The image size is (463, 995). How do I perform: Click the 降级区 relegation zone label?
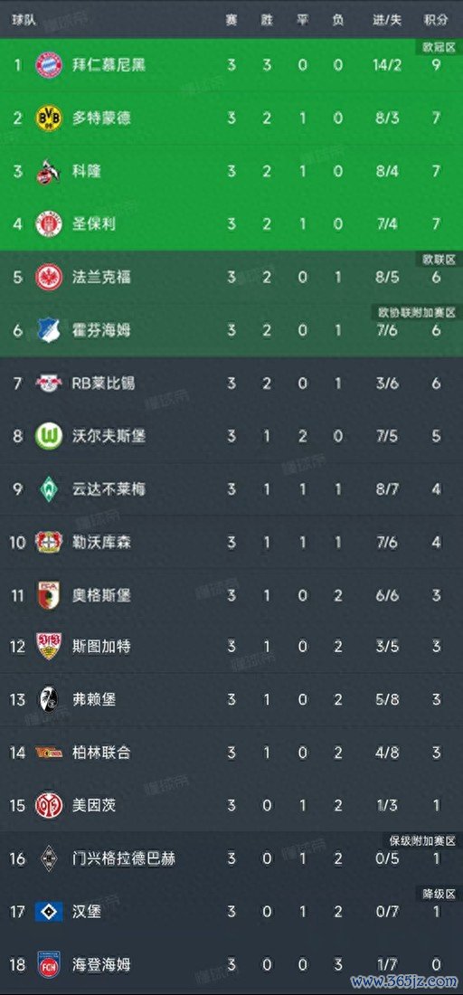(439, 894)
